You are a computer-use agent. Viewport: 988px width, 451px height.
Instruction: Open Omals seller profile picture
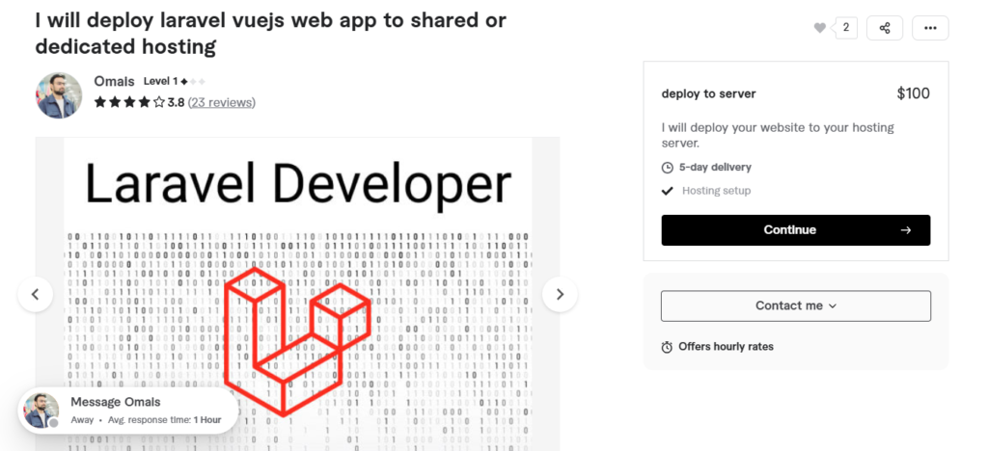pyautogui.click(x=59, y=95)
